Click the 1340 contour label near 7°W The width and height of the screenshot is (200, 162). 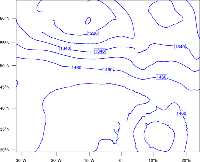pyautogui.click(x=100, y=51)
